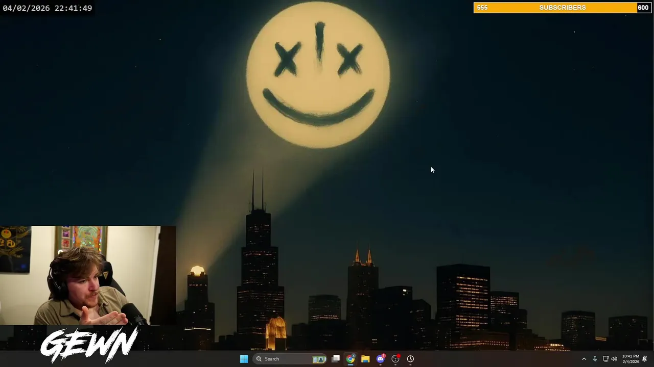Click the Subscribers goal progress bar
This screenshot has width=654, height=367.
[x=562, y=8]
